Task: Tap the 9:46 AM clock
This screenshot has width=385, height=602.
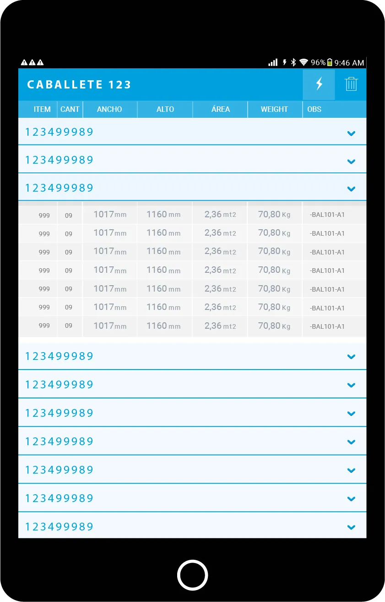Action: (349, 63)
